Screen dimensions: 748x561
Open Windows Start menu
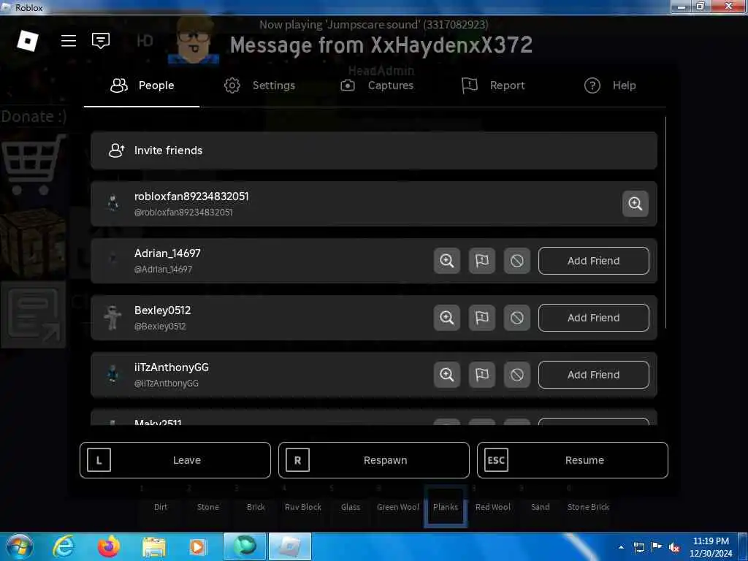pos(19,546)
